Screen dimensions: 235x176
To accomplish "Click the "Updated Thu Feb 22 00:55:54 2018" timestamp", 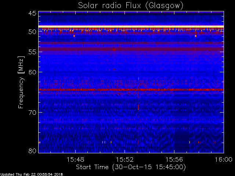I will 32,175.
